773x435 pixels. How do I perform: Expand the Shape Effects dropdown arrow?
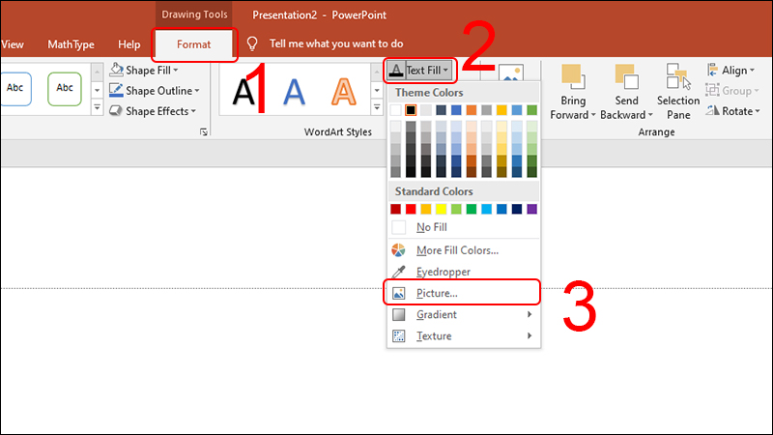click(x=193, y=111)
